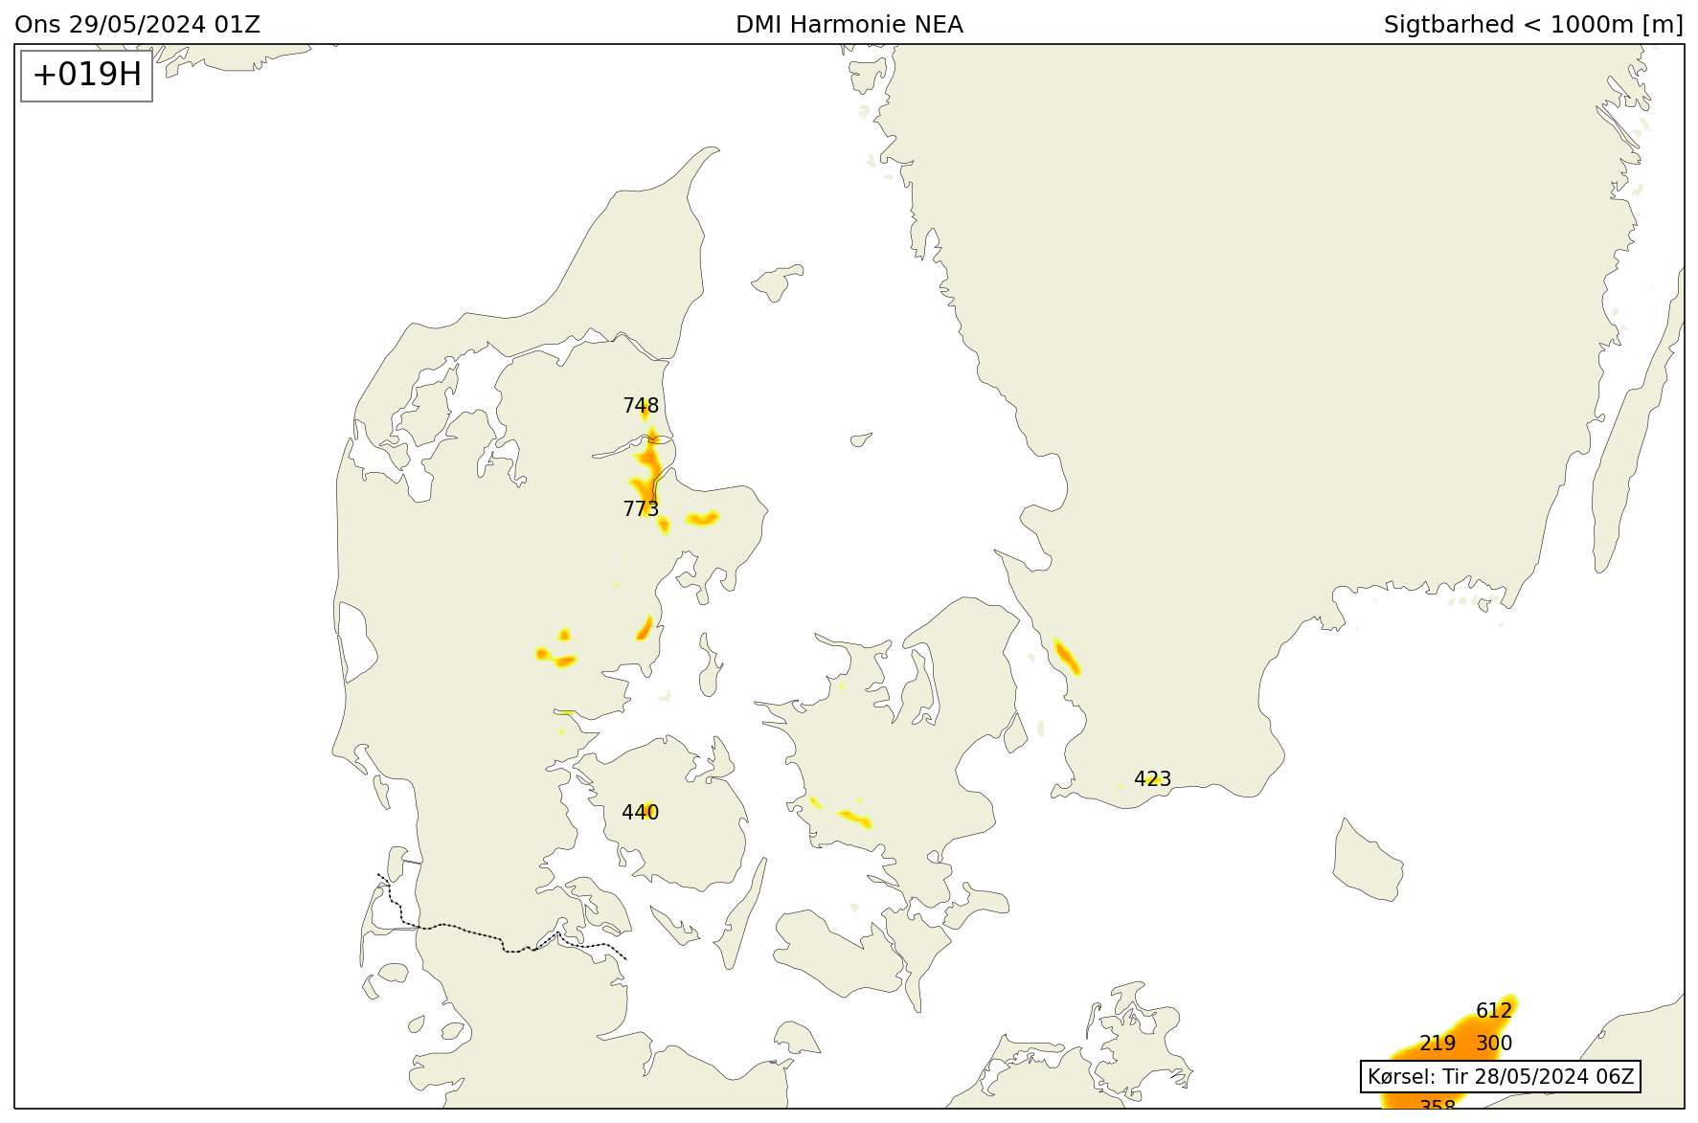Click the DMI Harmonie NEA title

pos(849,25)
